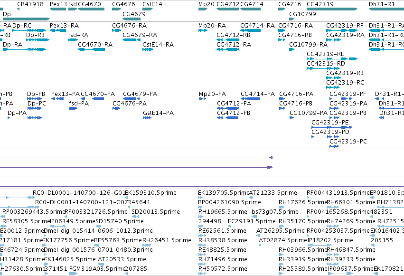Select the Mp20 gene label

pos(207,4)
